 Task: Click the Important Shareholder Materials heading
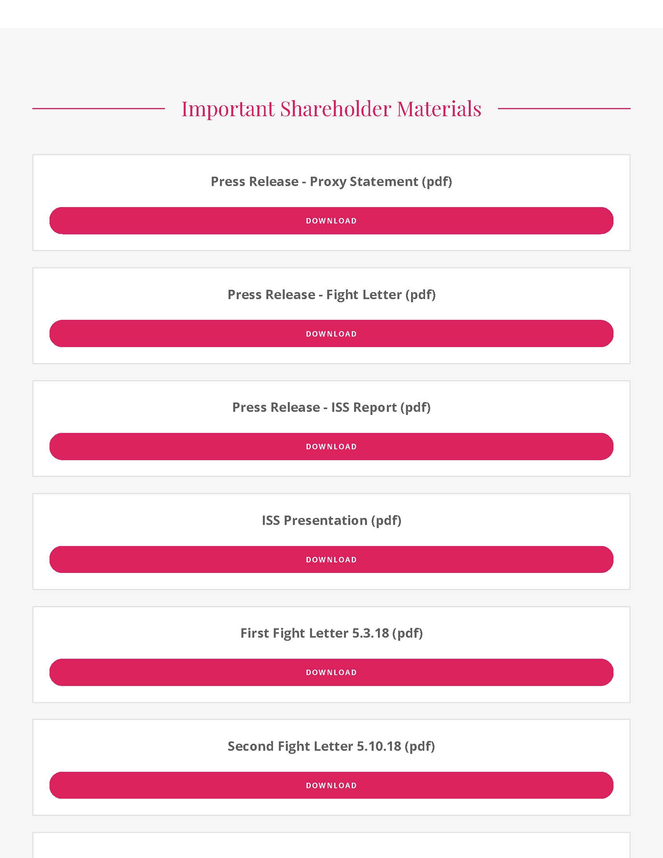[331, 109]
